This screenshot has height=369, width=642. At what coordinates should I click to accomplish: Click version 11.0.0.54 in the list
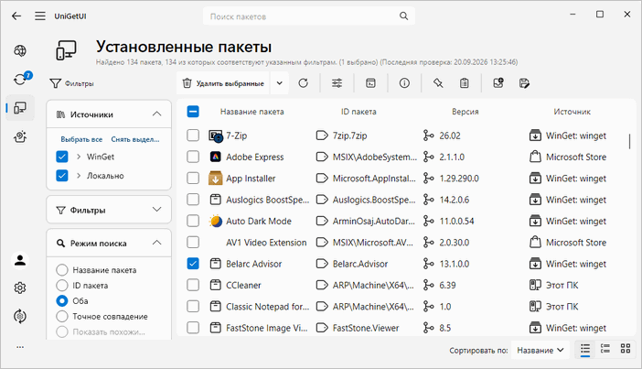(x=456, y=221)
